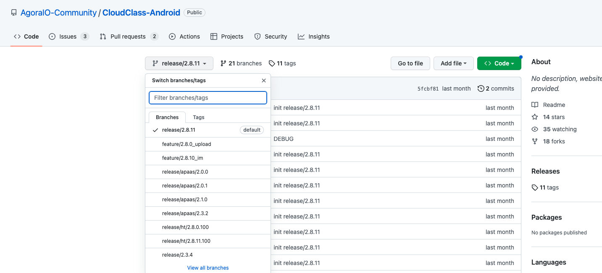Open the Releases heading link
Screen dimensions: 602x273
546,171
